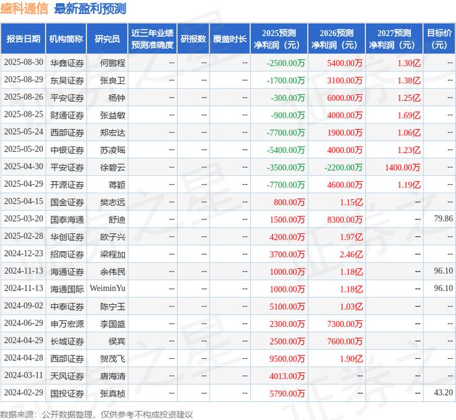Click the value 4600.00万
Image resolution: width=456 pixels, height=420 pixels.
(x=345, y=184)
